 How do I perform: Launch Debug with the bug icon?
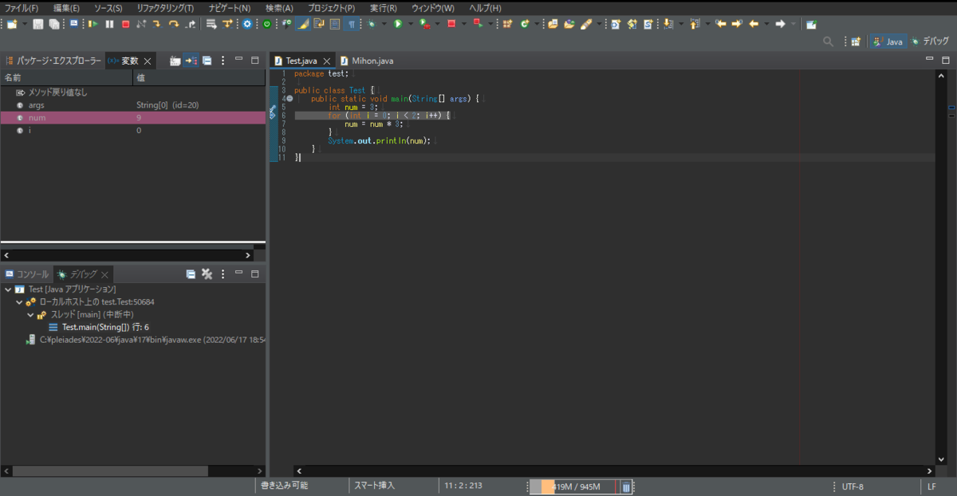click(x=371, y=24)
